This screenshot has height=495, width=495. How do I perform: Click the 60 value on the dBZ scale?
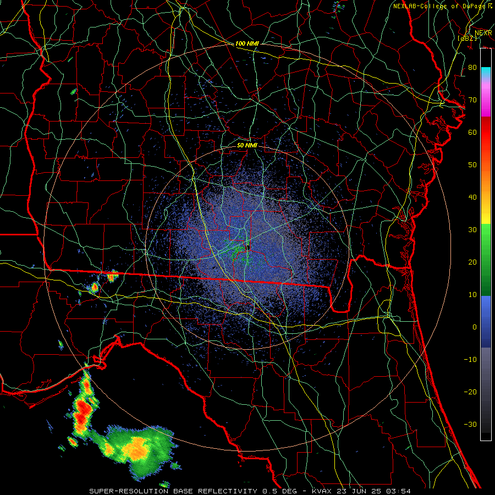[x=472, y=132]
